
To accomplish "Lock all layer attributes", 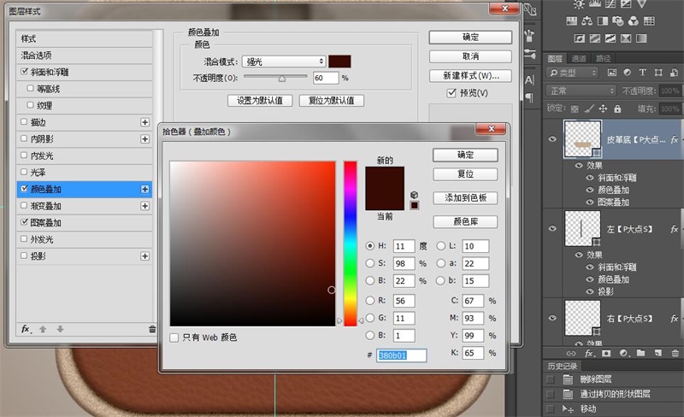I will pos(617,109).
